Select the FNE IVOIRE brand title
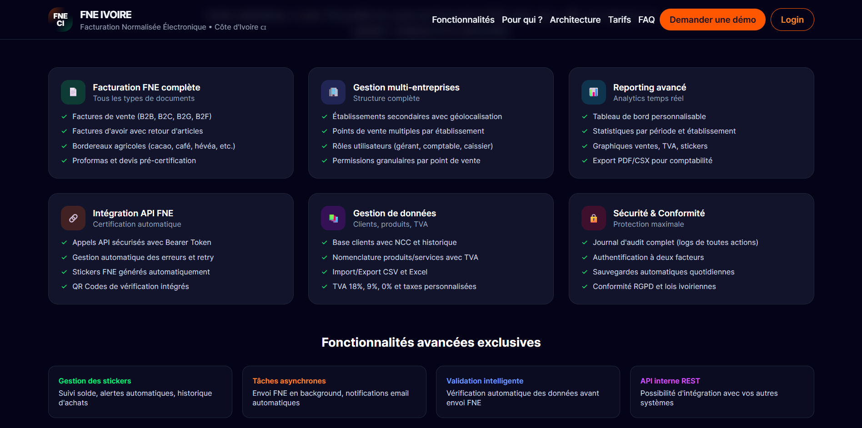 (106, 15)
